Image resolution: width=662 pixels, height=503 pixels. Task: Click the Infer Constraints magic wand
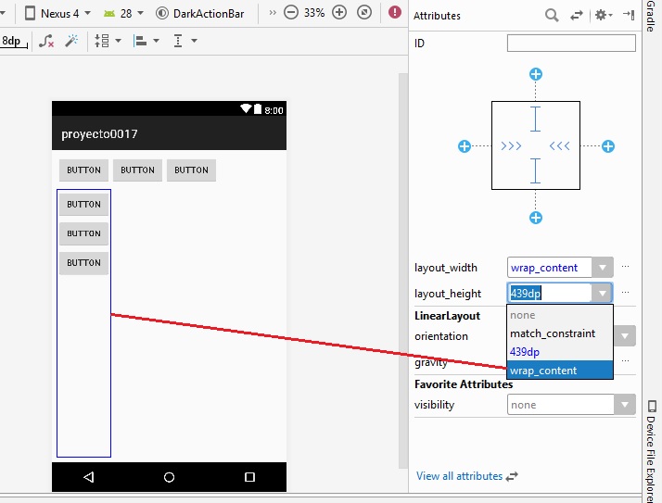(x=71, y=41)
